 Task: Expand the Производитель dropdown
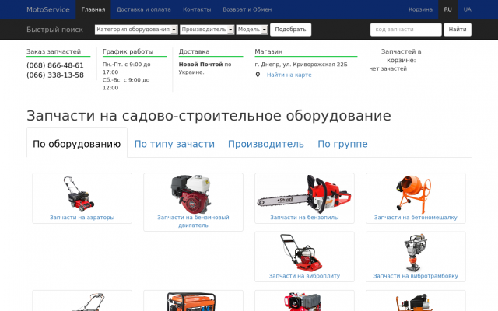[x=207, y=30]
